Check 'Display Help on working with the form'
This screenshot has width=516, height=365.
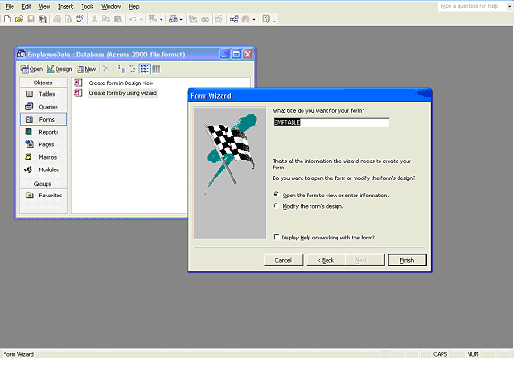pyautogui.click(x=276, y=237)
